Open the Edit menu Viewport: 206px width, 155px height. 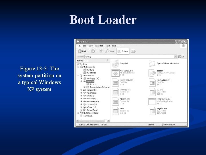pyautogui.click(x=85, y=46)
